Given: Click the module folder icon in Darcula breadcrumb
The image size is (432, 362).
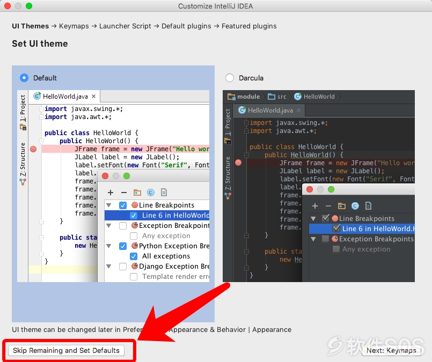Looking at the screenshot, I should pos(231,97).
